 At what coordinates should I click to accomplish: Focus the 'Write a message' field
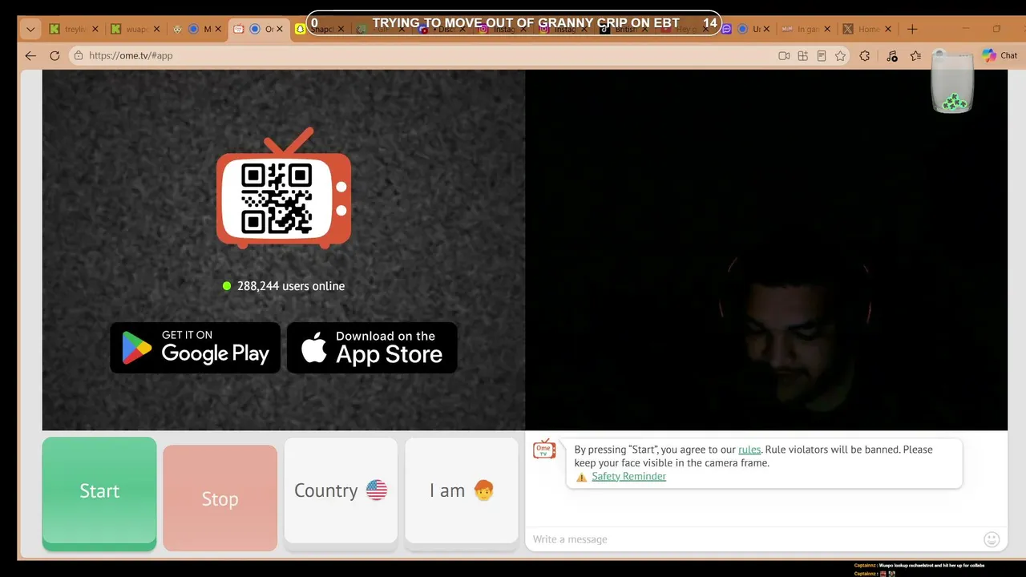click(x=753, y=539)
